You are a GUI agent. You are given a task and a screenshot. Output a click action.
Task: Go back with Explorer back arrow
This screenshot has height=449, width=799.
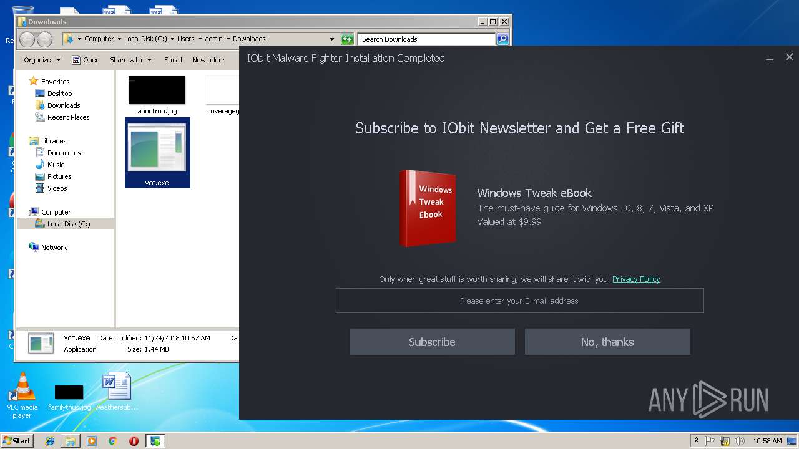(27, 39)
